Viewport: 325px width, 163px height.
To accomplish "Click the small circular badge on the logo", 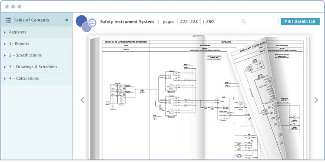I will coord(92,23).
